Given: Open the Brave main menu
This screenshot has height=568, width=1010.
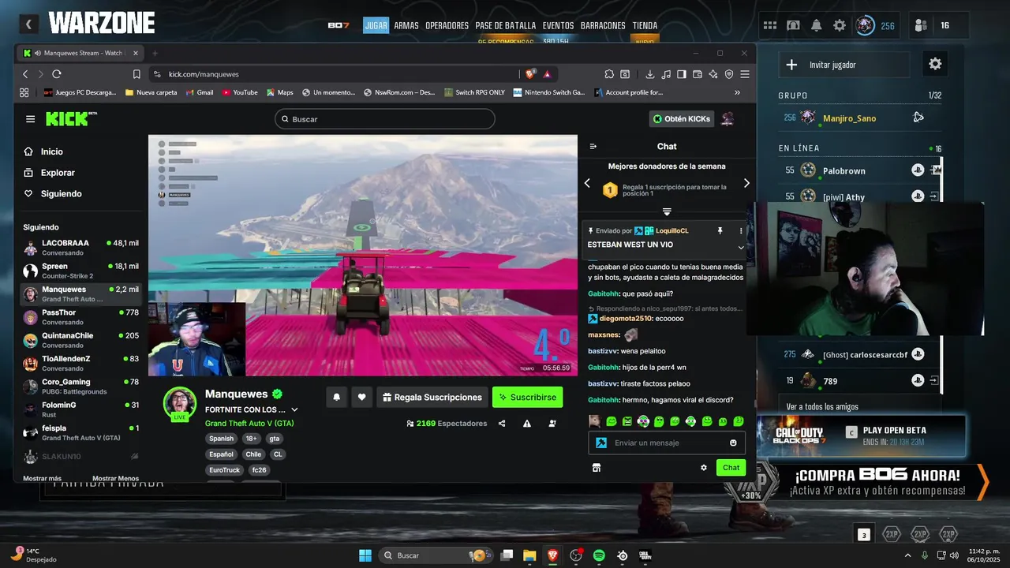Looking at the screenshot, I should (x=745, y=74).
